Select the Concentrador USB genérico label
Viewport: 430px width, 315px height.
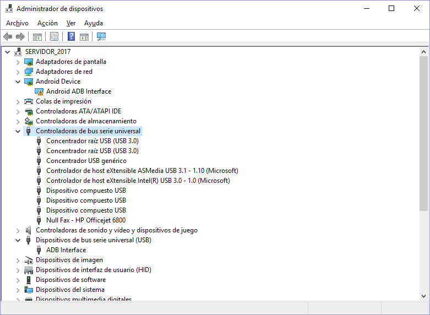coord(86,161)
